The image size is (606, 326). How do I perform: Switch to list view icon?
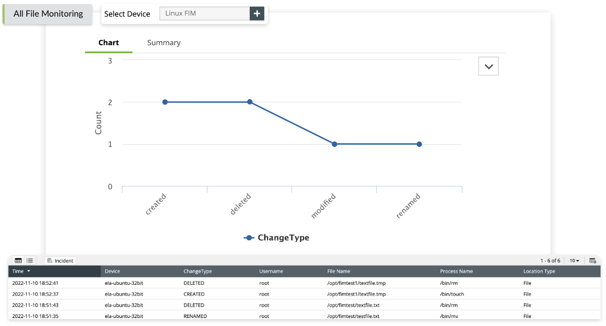[x=30, y=261]
